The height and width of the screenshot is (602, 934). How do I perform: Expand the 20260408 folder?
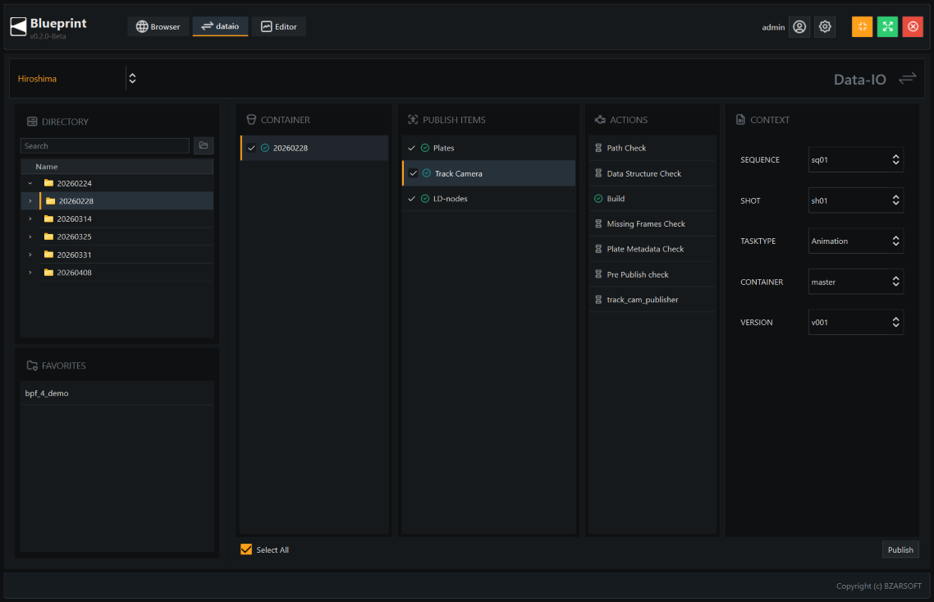[x=30, y=273]
